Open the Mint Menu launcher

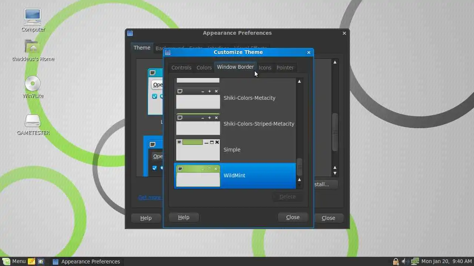[14, 261]
